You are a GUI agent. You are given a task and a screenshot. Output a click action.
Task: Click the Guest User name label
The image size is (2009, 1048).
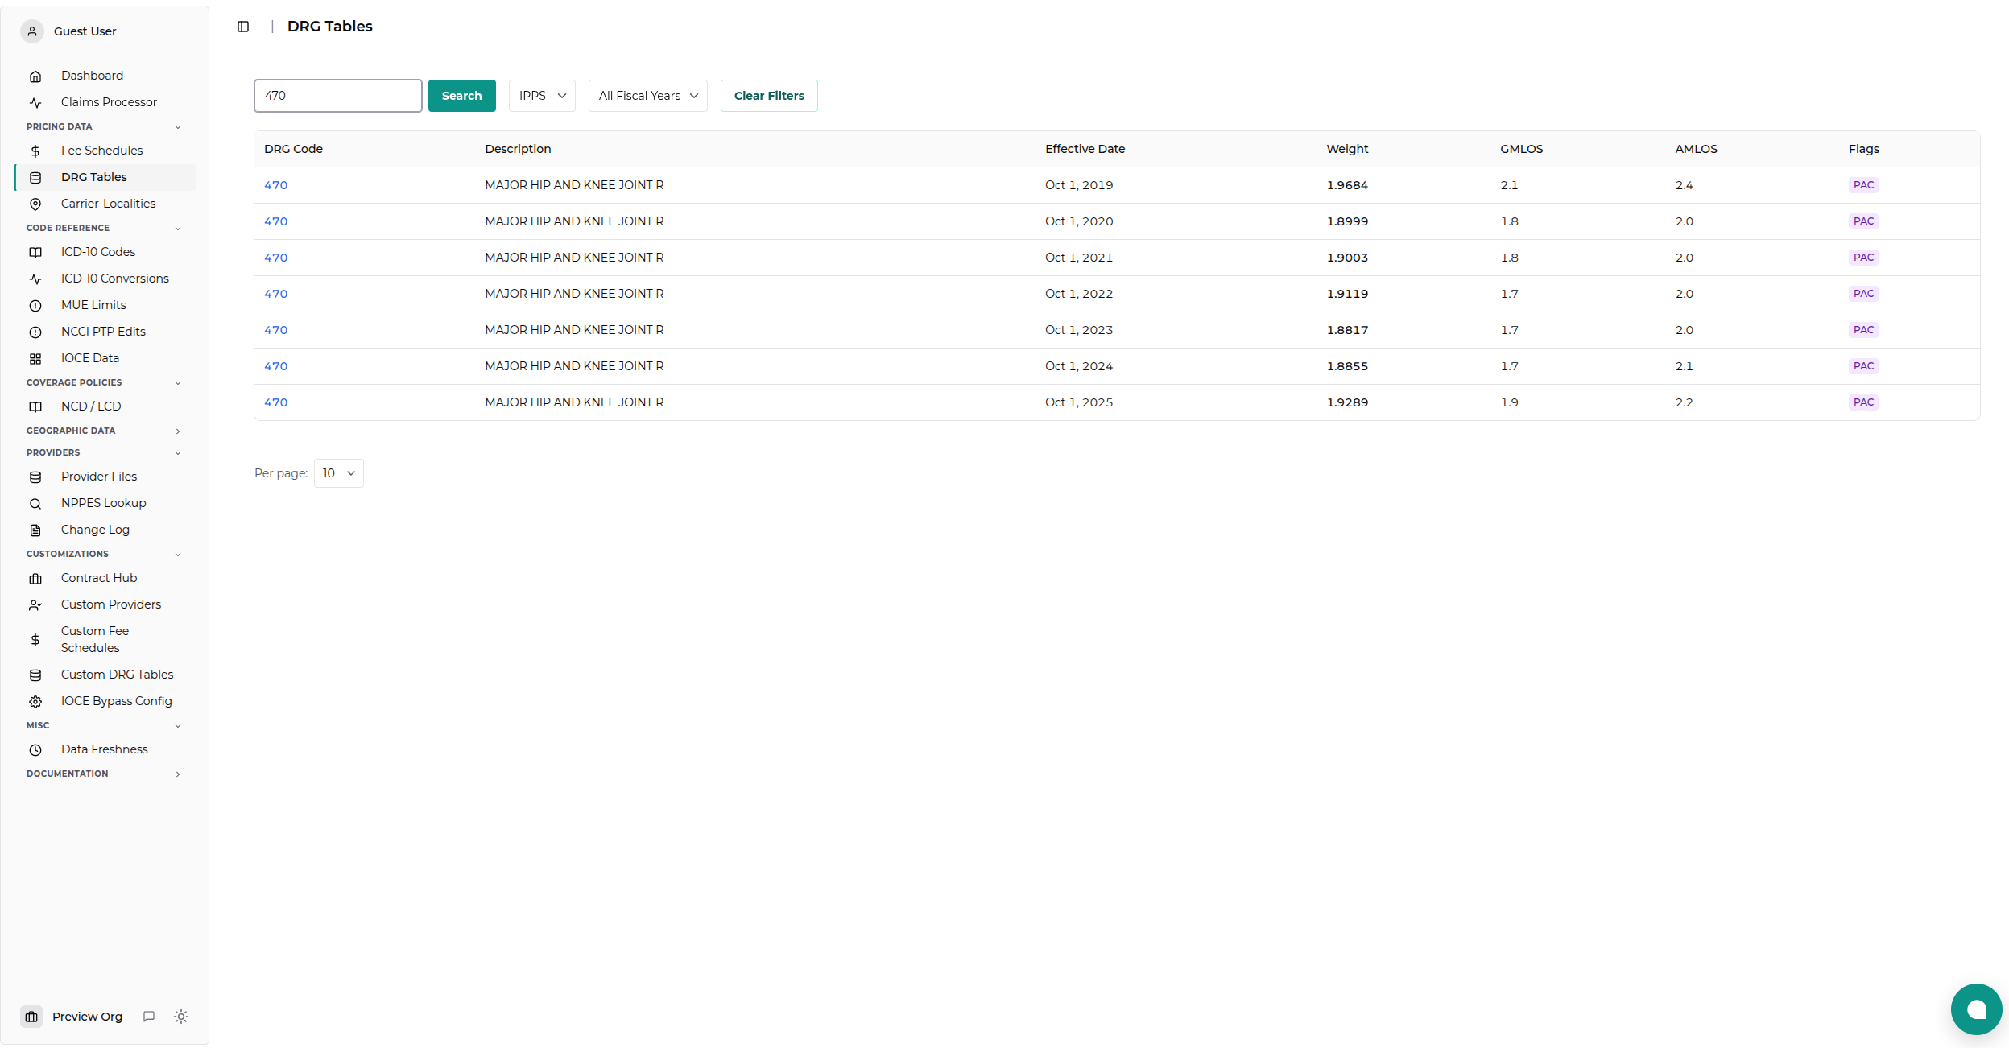point(85,31)
